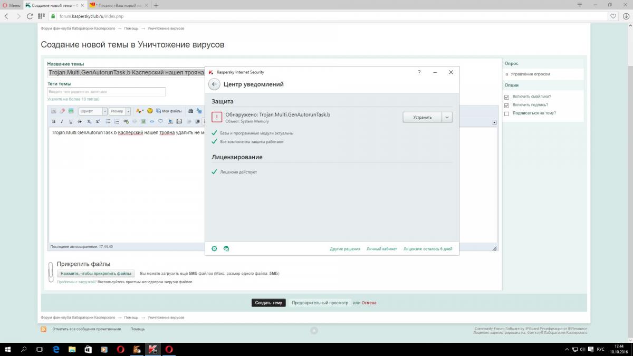Open a new browser tab with plus

[x=156, y=5]
